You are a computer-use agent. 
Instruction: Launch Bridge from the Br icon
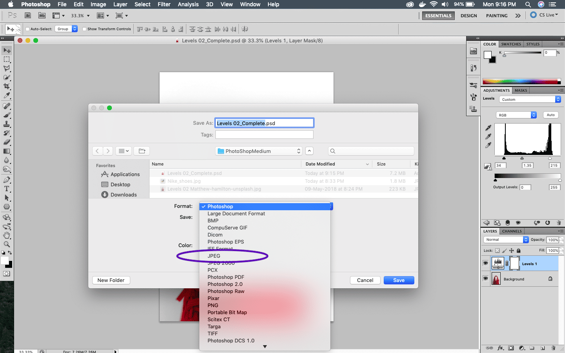[x=28, y=16]
